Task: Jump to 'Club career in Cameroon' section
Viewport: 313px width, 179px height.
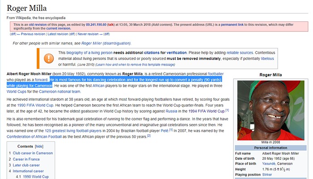Action: [35, 153]
